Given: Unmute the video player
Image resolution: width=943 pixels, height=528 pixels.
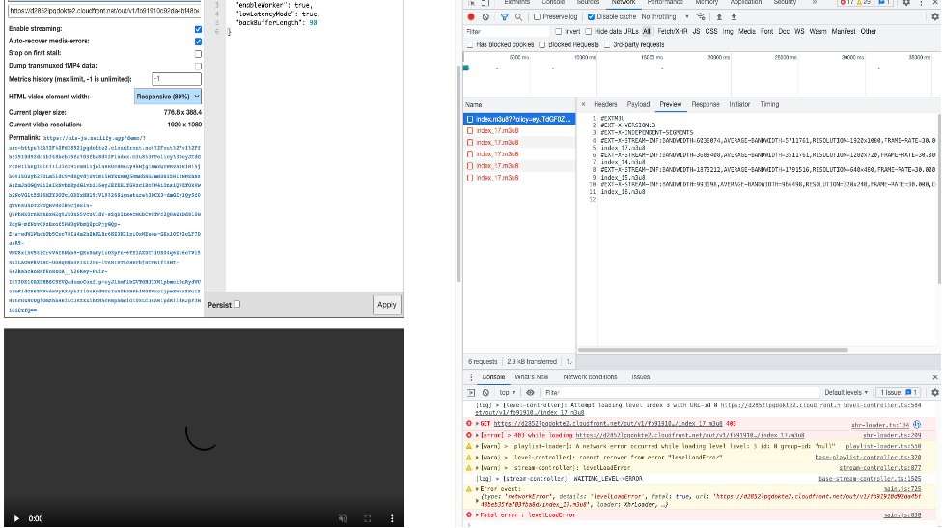Looking at the screenshot, I should tap(343, 518).
